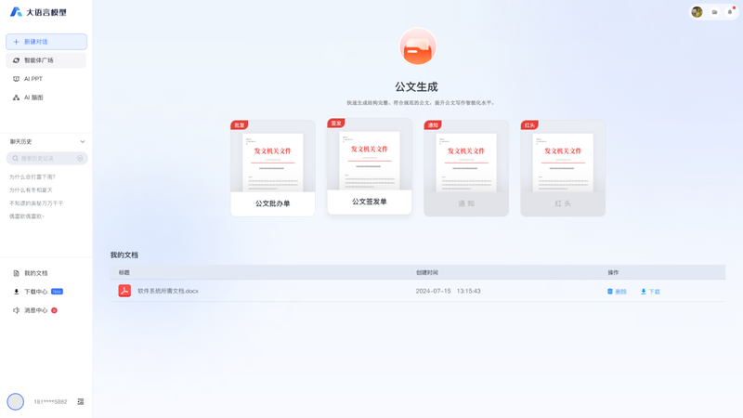The image size is (743, 418).
Task: Click the 新建对话 new chat button
Action: point(46,42)
